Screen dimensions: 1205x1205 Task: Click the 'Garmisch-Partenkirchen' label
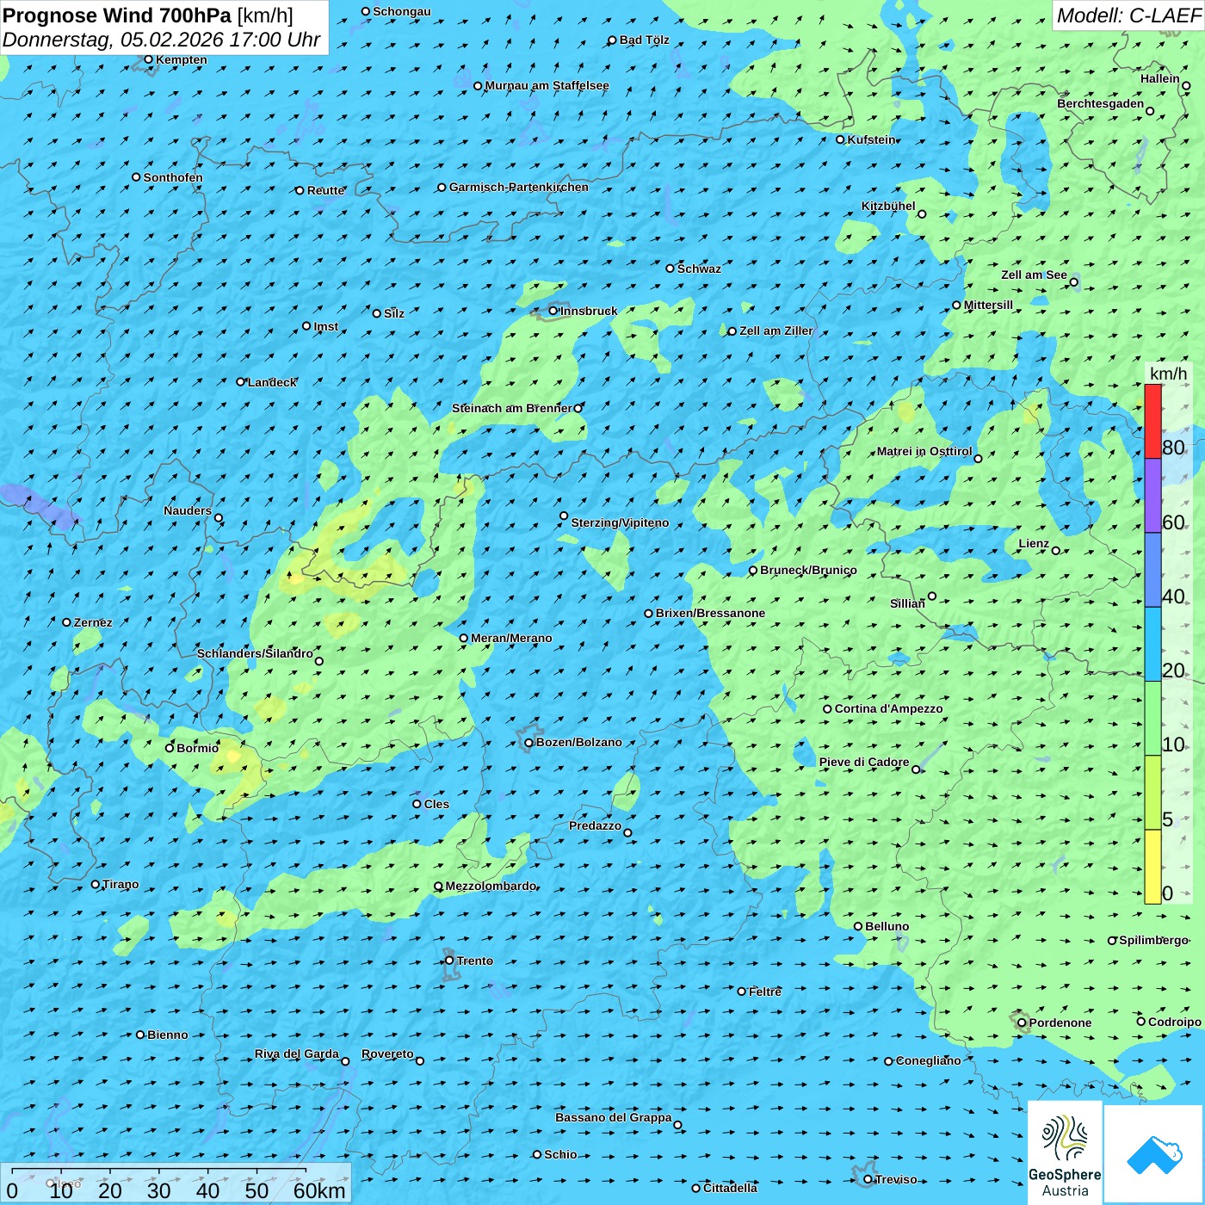pyautogui.click(x=519, y=187)
